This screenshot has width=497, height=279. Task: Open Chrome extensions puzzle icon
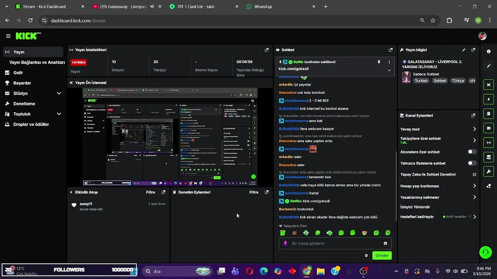tap(449, 21)
